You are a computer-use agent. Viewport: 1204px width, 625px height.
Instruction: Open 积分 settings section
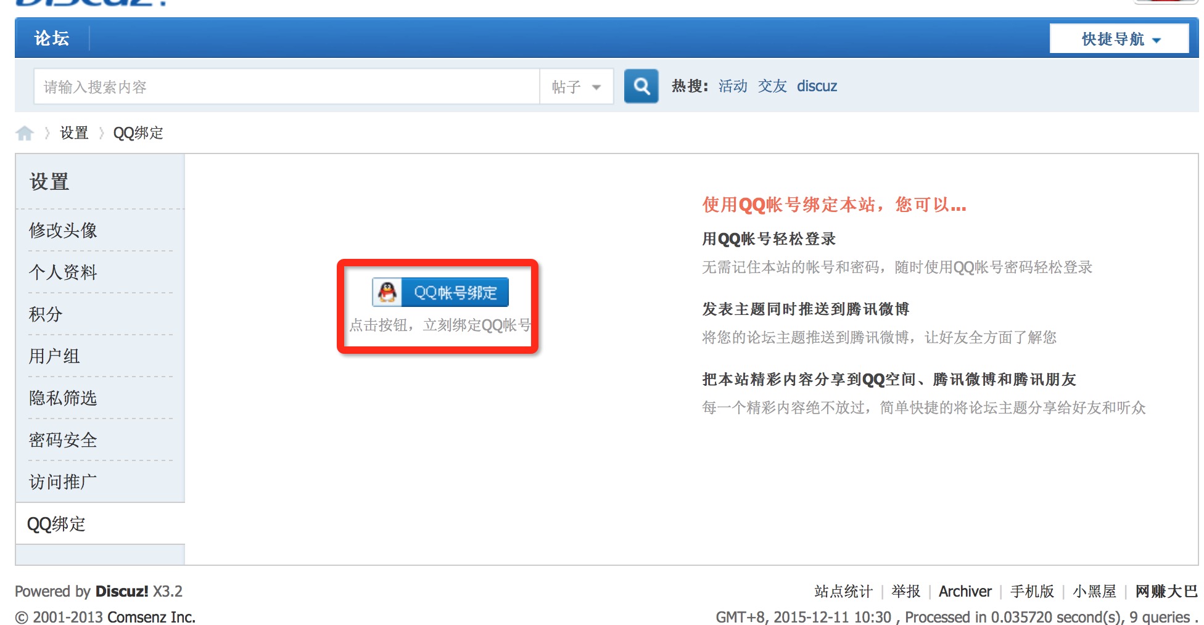click(46, 314)
